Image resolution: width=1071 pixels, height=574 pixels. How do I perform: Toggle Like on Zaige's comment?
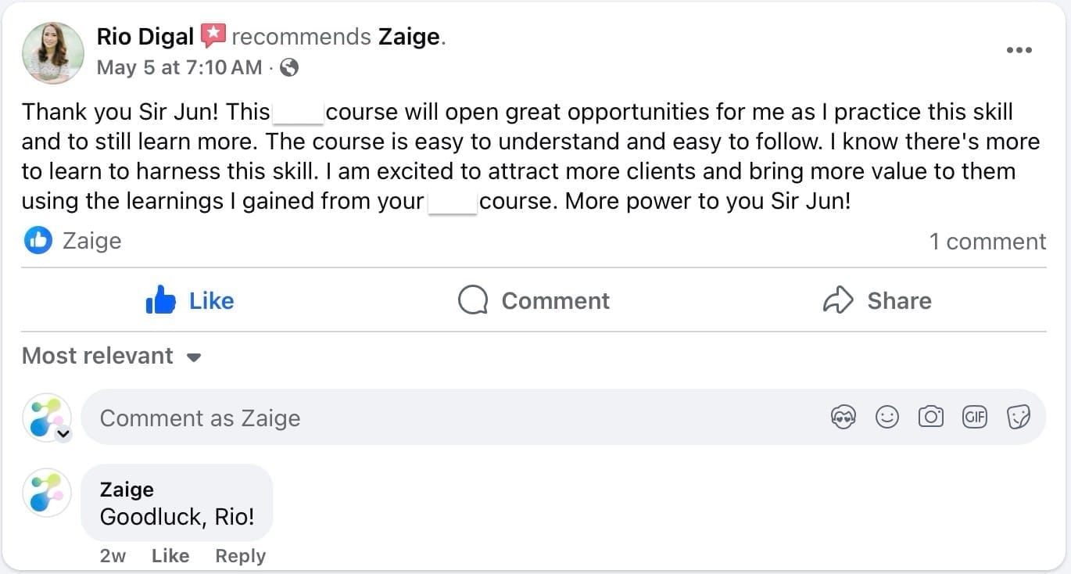[170, 556]
